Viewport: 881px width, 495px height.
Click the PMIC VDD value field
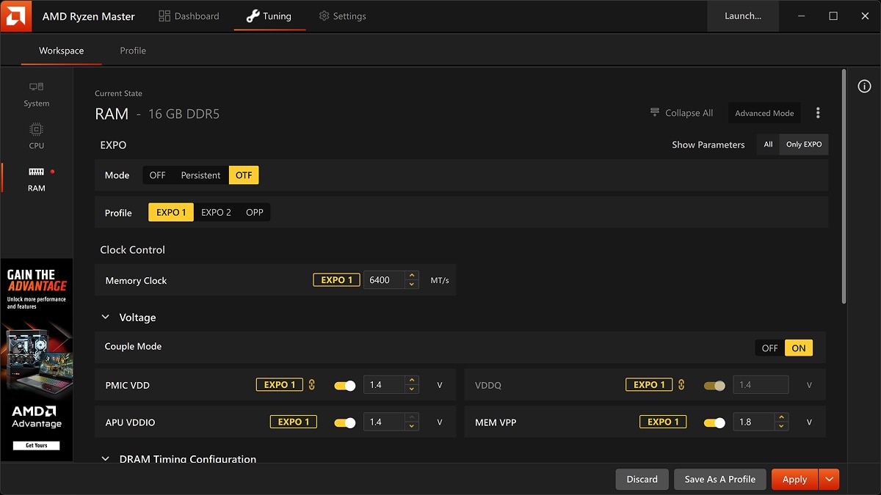tap(385, 385)
